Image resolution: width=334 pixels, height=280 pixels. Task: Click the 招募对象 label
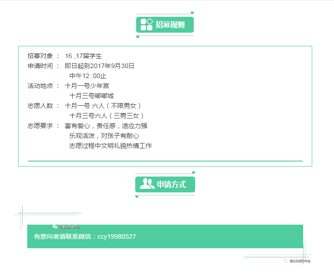point(40,56)
